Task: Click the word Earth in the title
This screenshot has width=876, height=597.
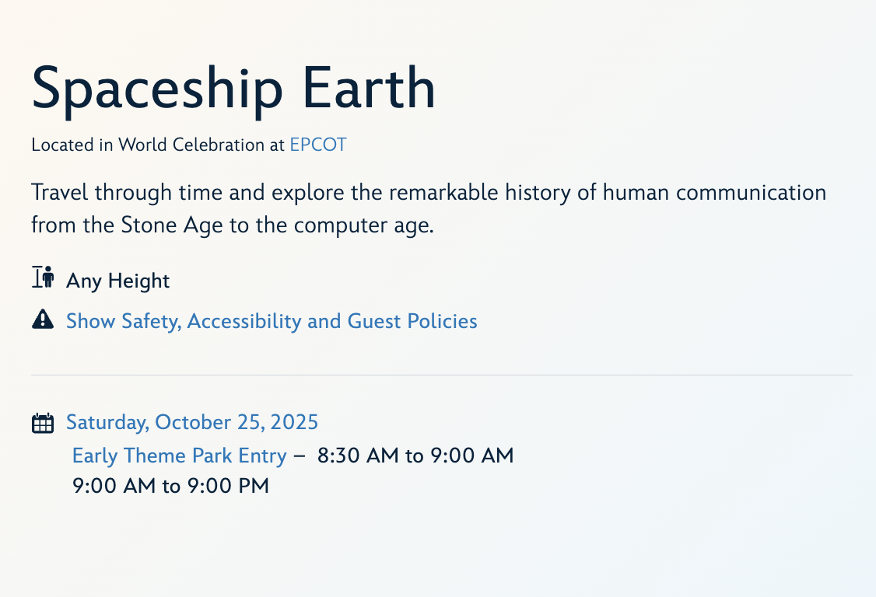Action: pos(369,88)
